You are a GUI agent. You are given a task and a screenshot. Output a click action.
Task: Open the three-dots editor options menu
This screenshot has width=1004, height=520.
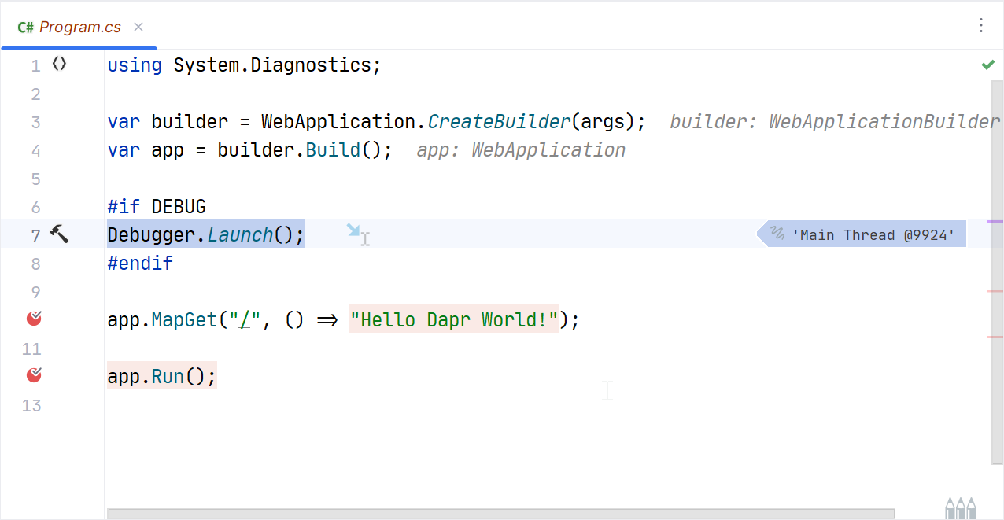click(x=980, y=26)
